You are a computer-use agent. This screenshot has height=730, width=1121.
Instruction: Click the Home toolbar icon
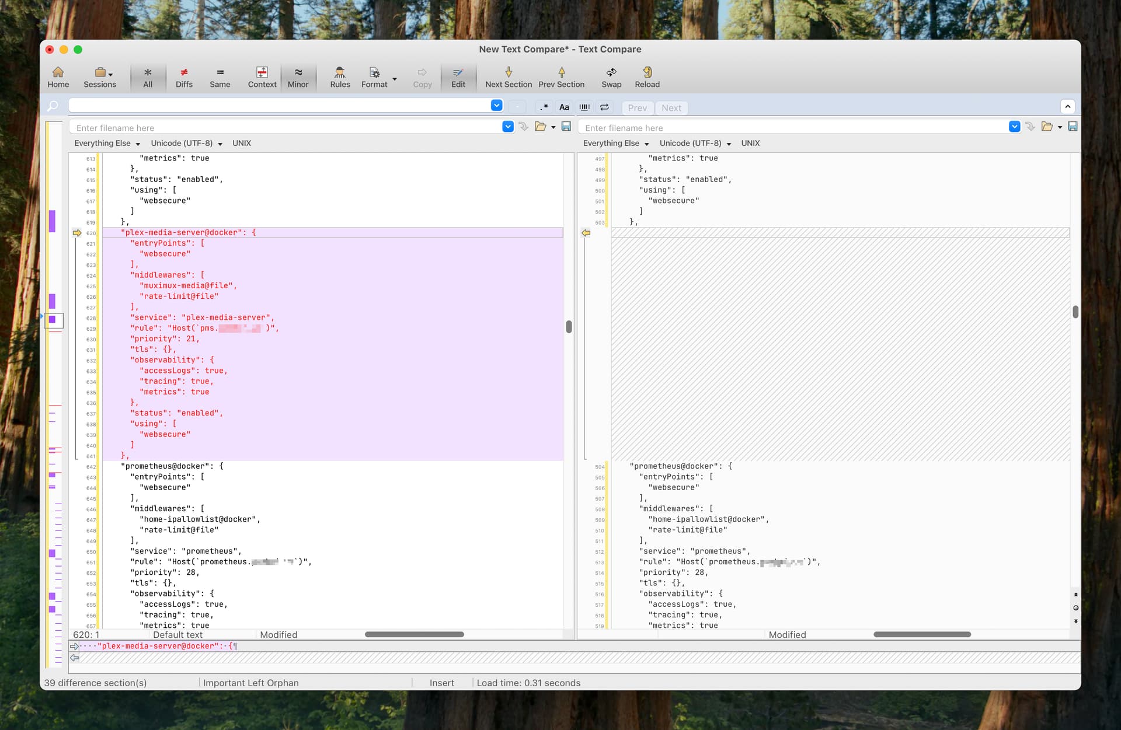pyautogui.click(x=58, y=77)
